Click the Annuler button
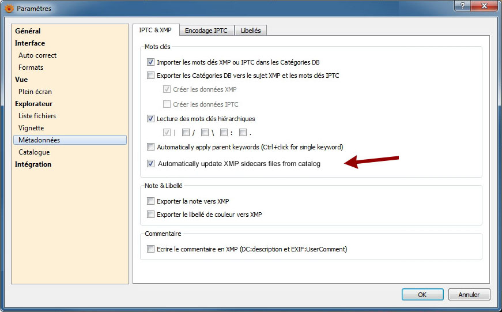 [x=469, y=294]
